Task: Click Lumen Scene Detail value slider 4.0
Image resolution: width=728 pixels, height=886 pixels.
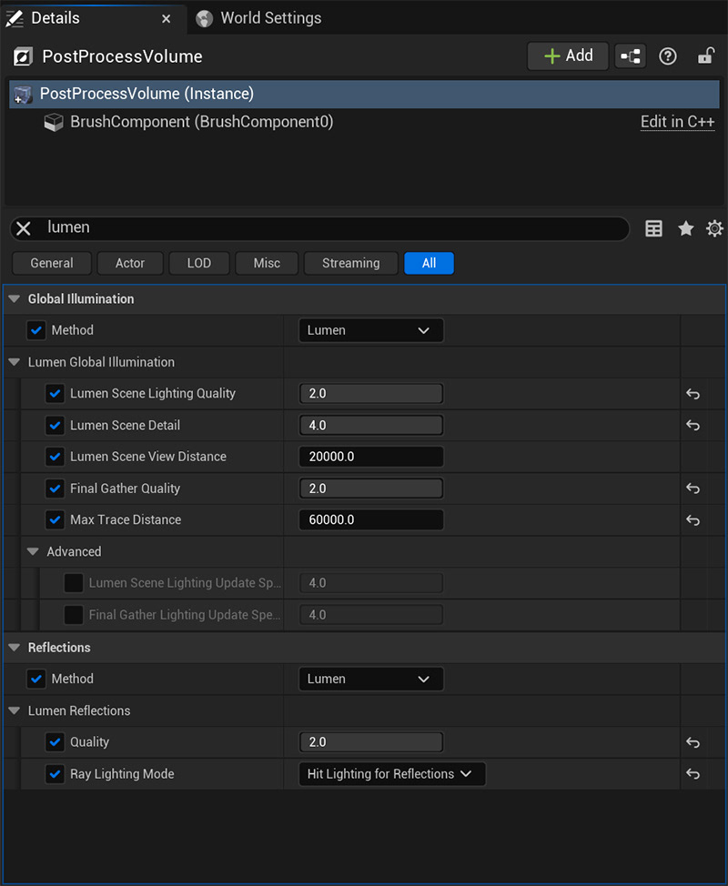Action: point(370,426)
